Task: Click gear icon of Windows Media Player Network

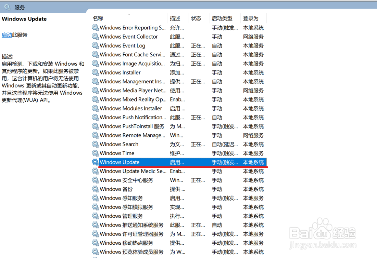Action: pos(95,90)
